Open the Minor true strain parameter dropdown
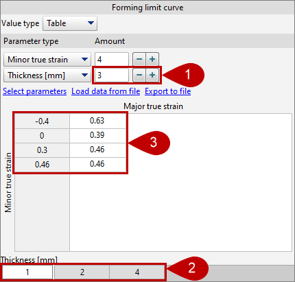 point(47,60)
